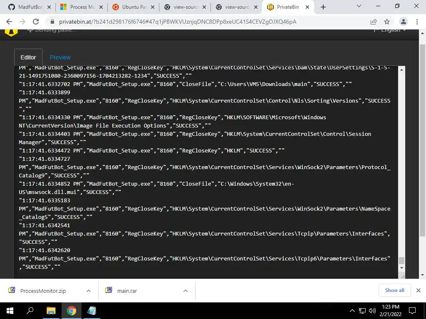Grab the editor resize handle
The height and width of the screenshot is (319, 426).
click(x=402, y=276)
